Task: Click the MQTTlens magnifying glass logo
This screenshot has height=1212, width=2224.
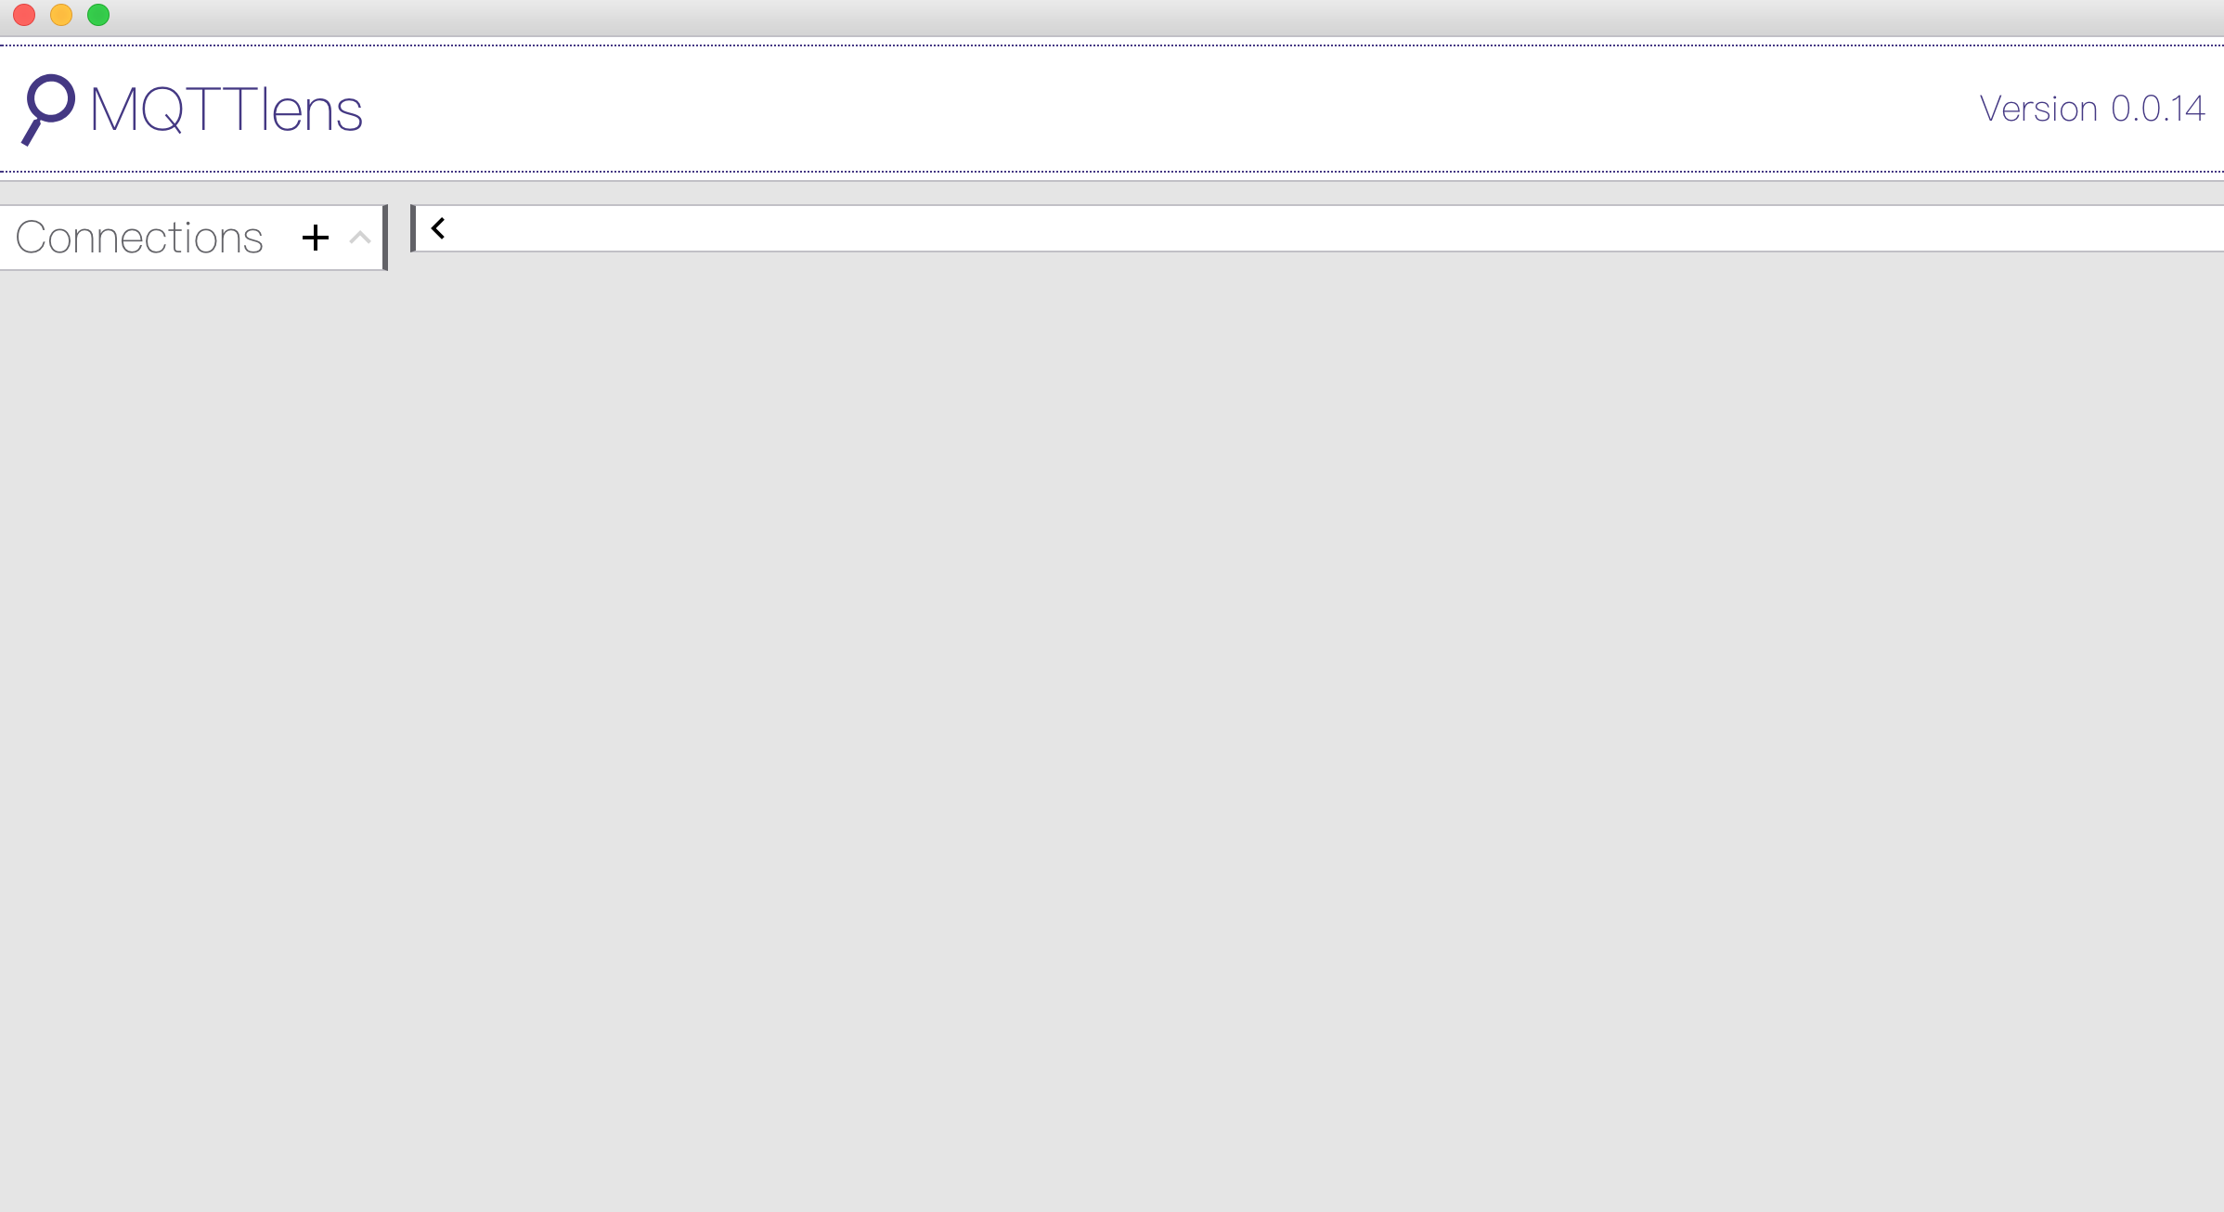Action: [x=48, y=110]
